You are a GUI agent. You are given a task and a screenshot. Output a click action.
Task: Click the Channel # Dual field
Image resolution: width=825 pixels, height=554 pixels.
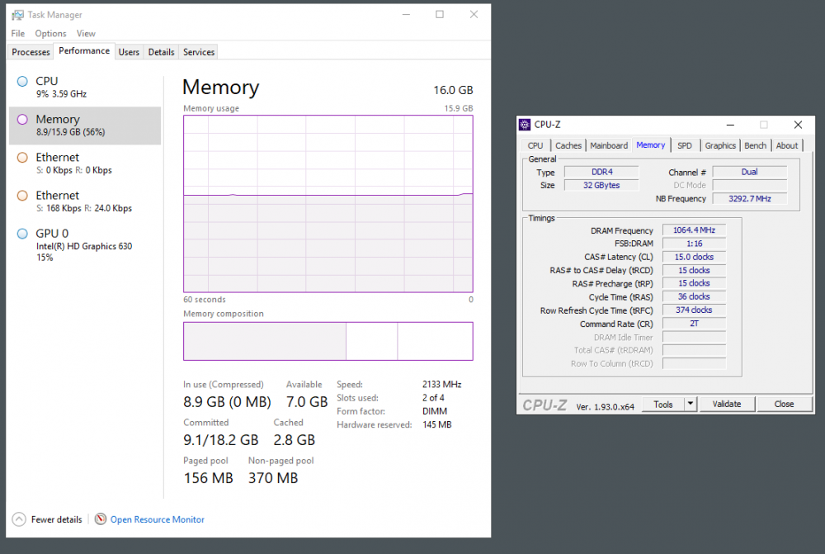click(750, 172)
